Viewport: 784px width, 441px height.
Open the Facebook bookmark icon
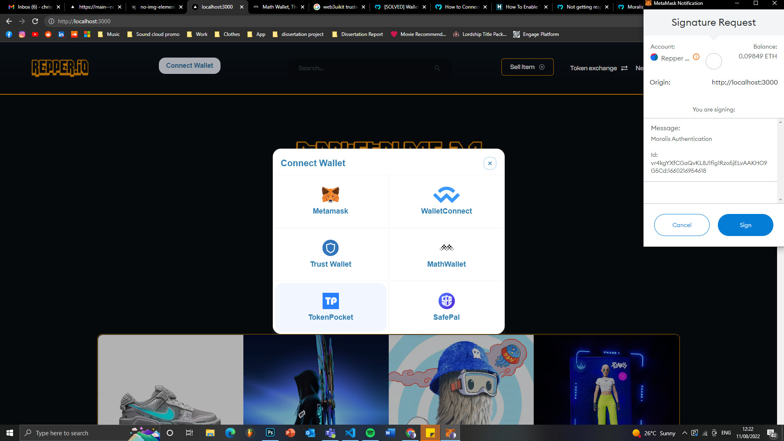(9, 34)
